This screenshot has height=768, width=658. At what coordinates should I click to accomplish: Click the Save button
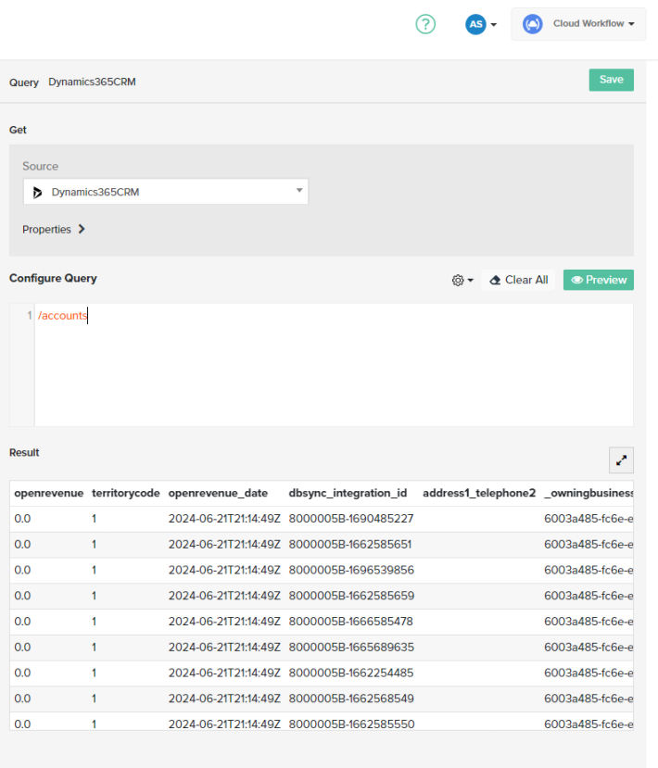pyautogui.click(x=611, y=80)
